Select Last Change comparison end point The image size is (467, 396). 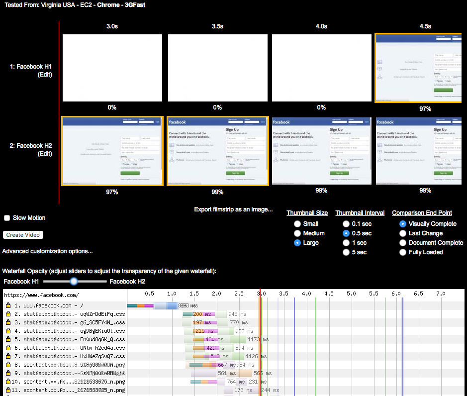403,233
